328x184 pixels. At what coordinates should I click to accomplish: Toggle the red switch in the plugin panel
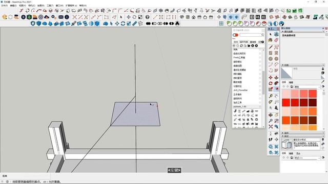[x=236, y=35]
